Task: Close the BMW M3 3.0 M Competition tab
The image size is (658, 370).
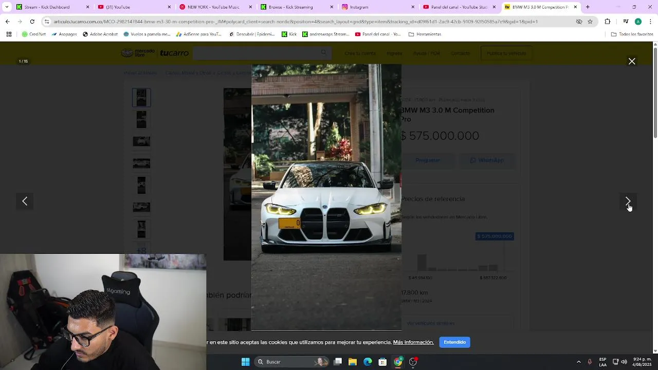Action: coord(575,7)
